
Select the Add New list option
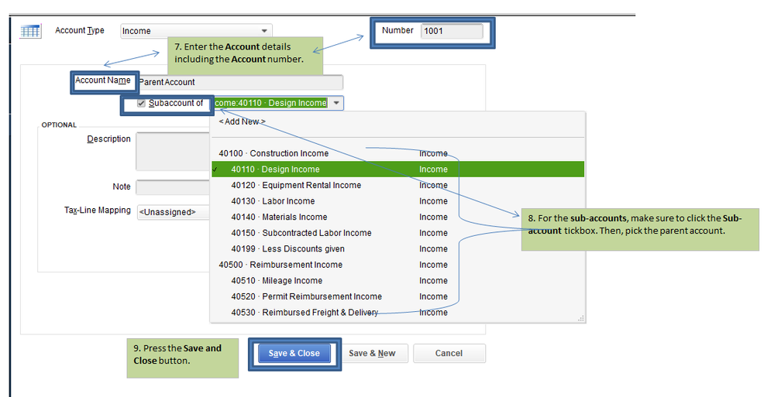click(242, 121)
